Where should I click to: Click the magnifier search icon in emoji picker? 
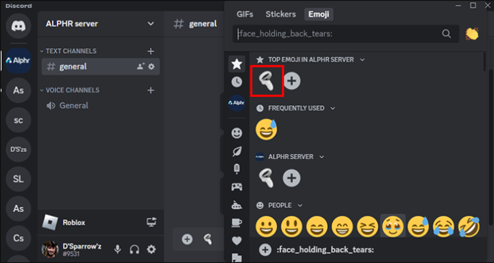click(447, 34)
